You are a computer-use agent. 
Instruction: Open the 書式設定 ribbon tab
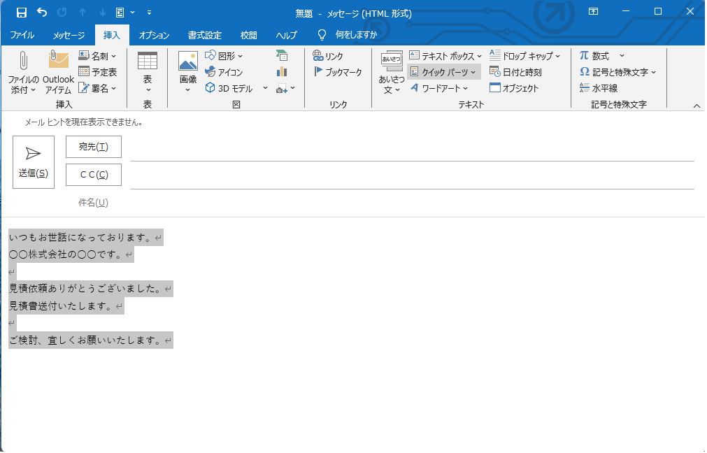[x=205, y=35]
